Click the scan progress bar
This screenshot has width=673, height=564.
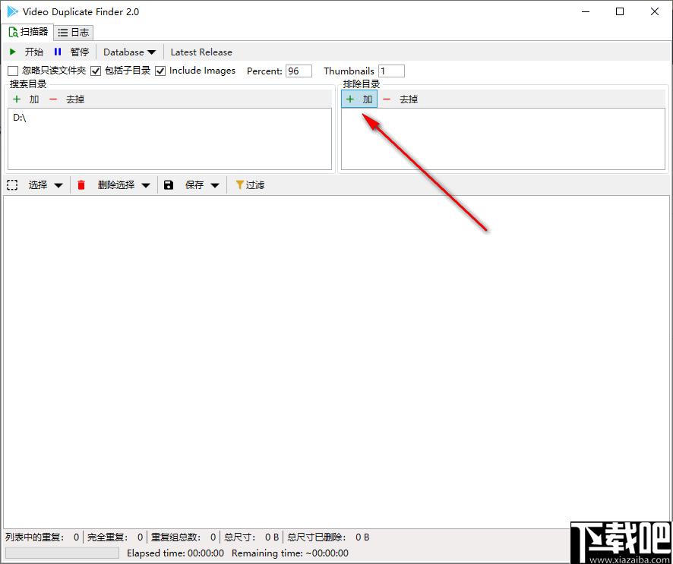click(62, 553)
